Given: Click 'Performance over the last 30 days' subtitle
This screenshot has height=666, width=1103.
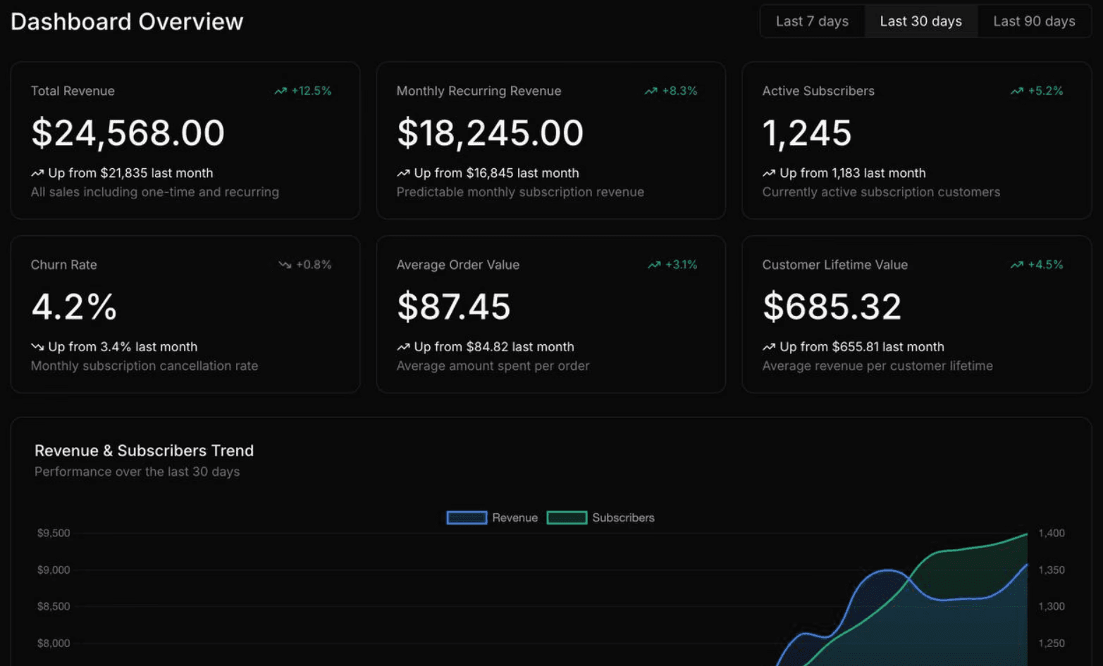Looking at the screenshot, I should 137,472.
